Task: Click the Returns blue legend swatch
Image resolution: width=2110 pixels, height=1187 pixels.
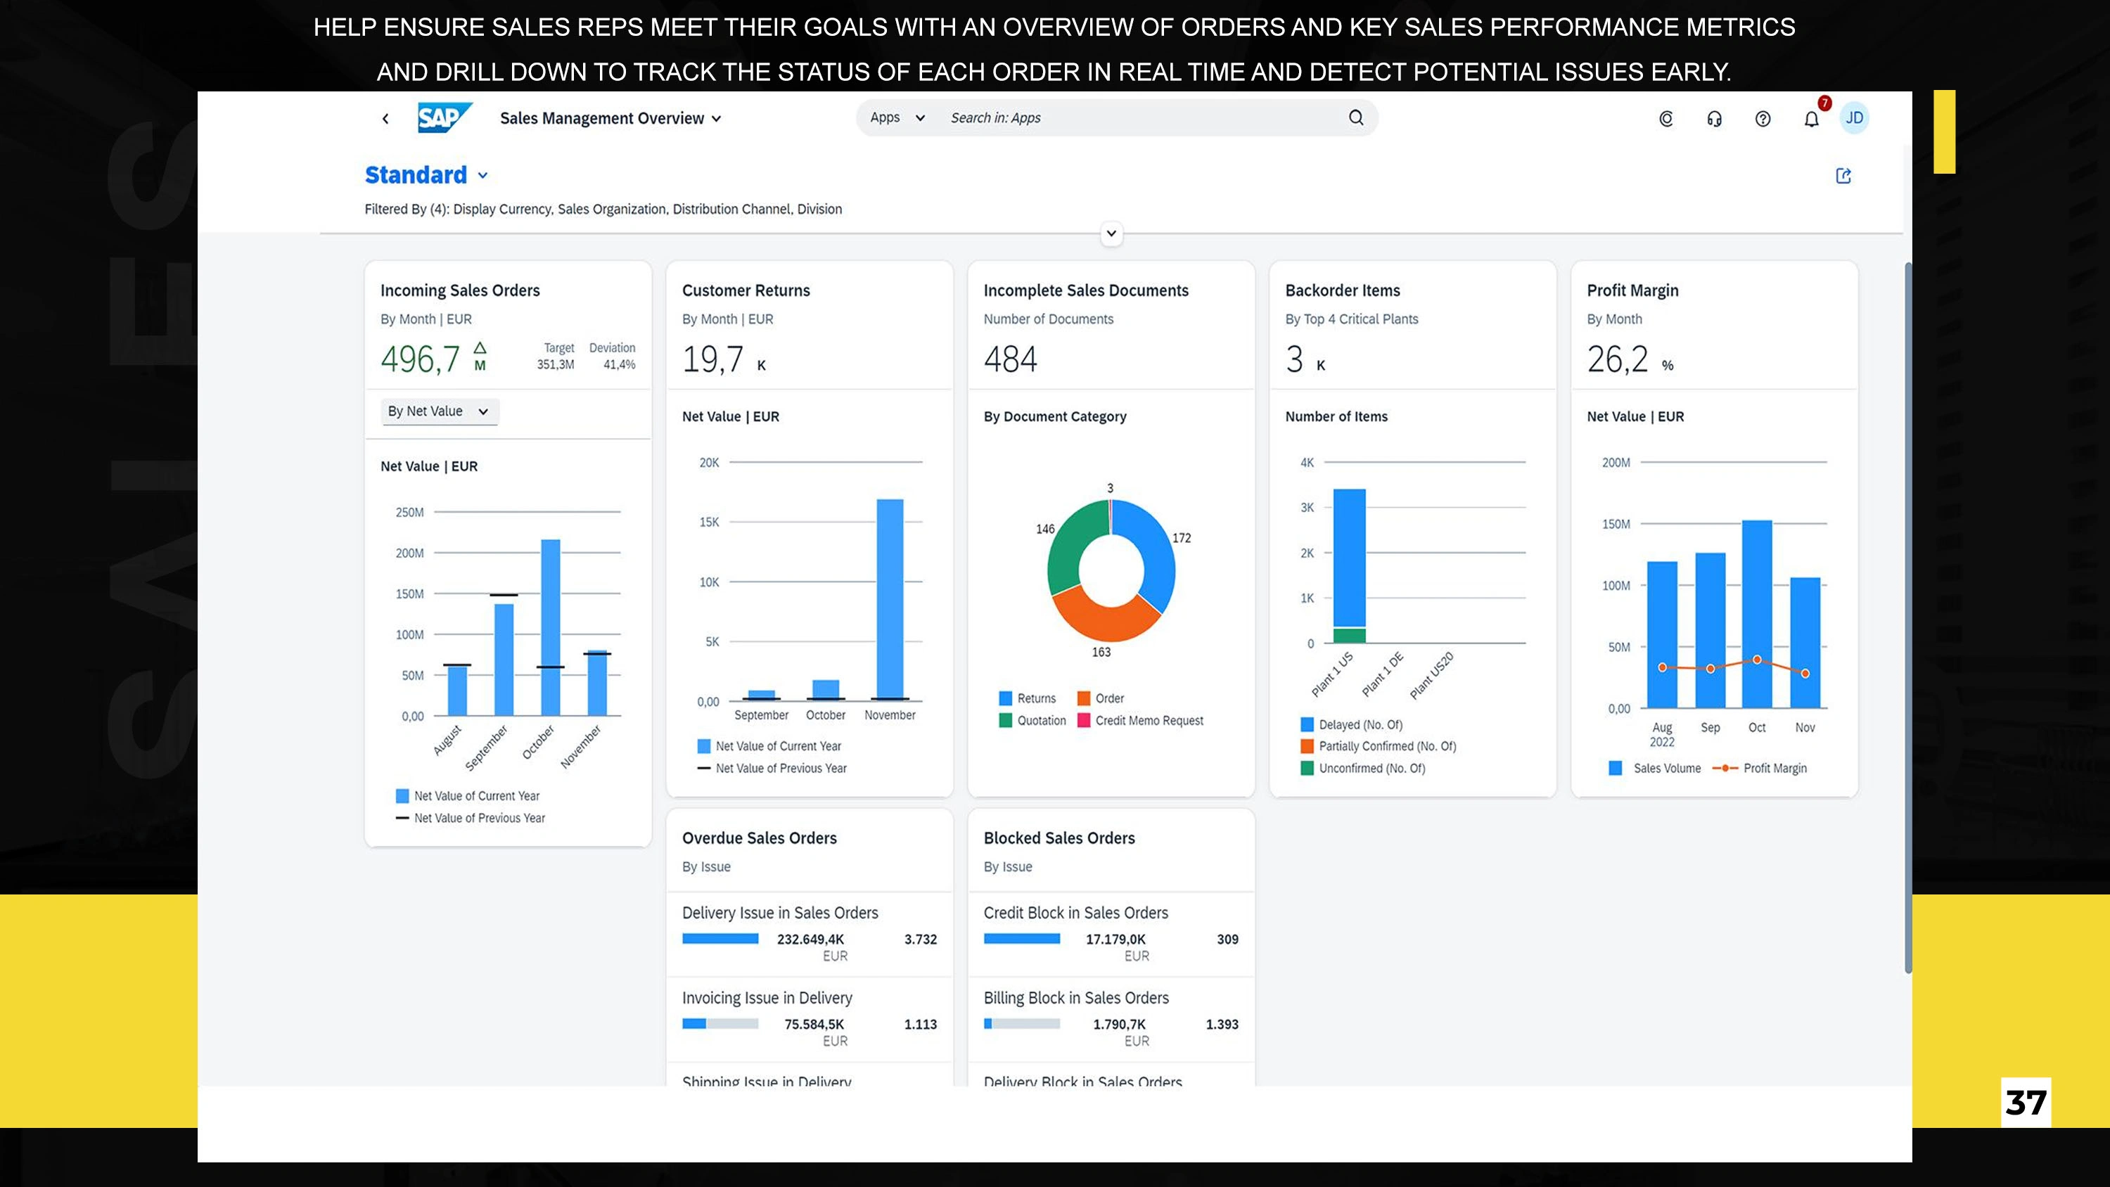Action: (1005, 699)
